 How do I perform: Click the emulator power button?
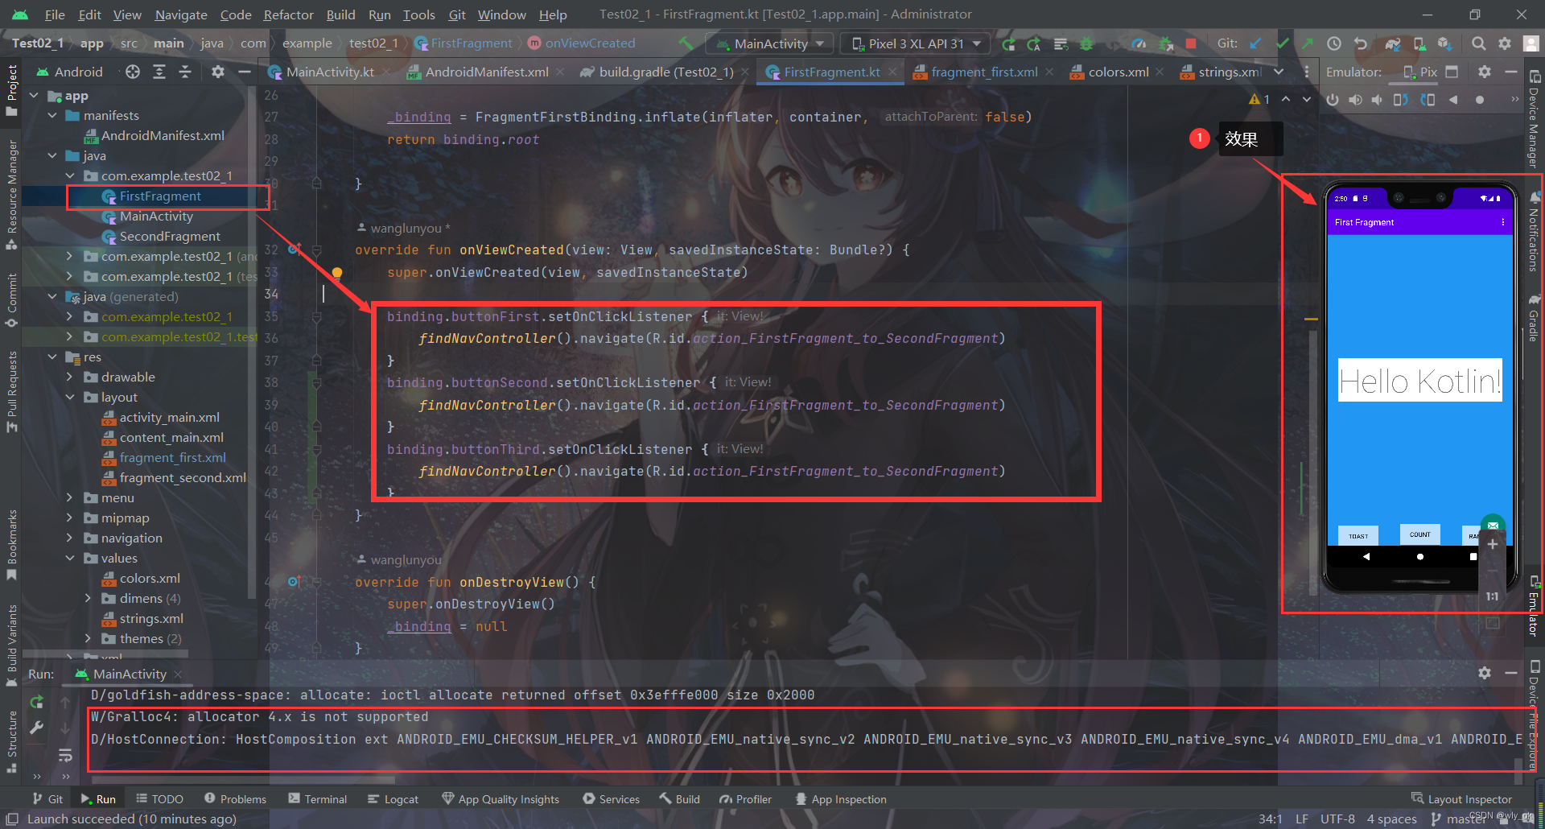(1333, 100)
